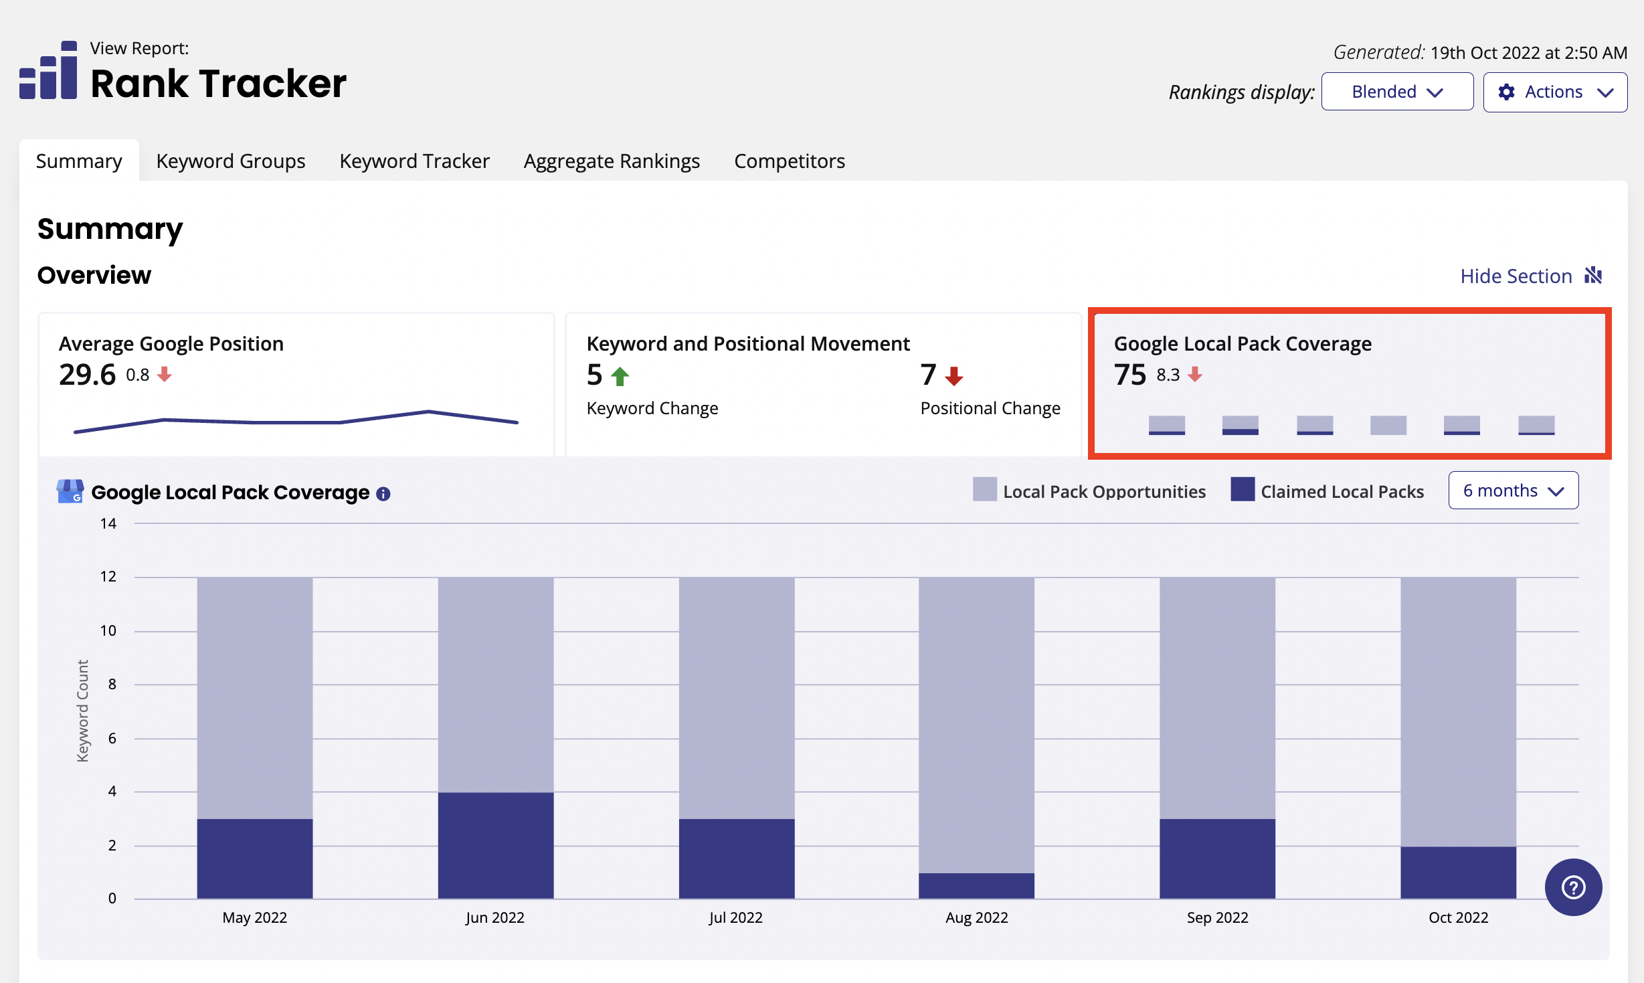The image size is (1644, 983).
Task: Click the Generated date text
Action: click(x=1480, y=52)
